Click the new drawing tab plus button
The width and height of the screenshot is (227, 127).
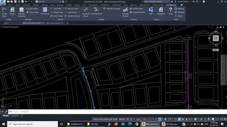tap(67, 23)
